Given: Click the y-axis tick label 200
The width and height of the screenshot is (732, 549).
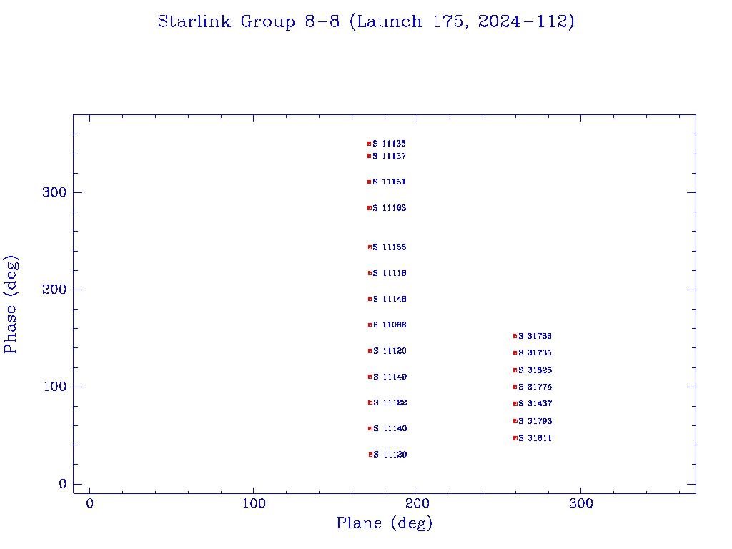Looking at the screenshot, I should (x=54, y=290).
